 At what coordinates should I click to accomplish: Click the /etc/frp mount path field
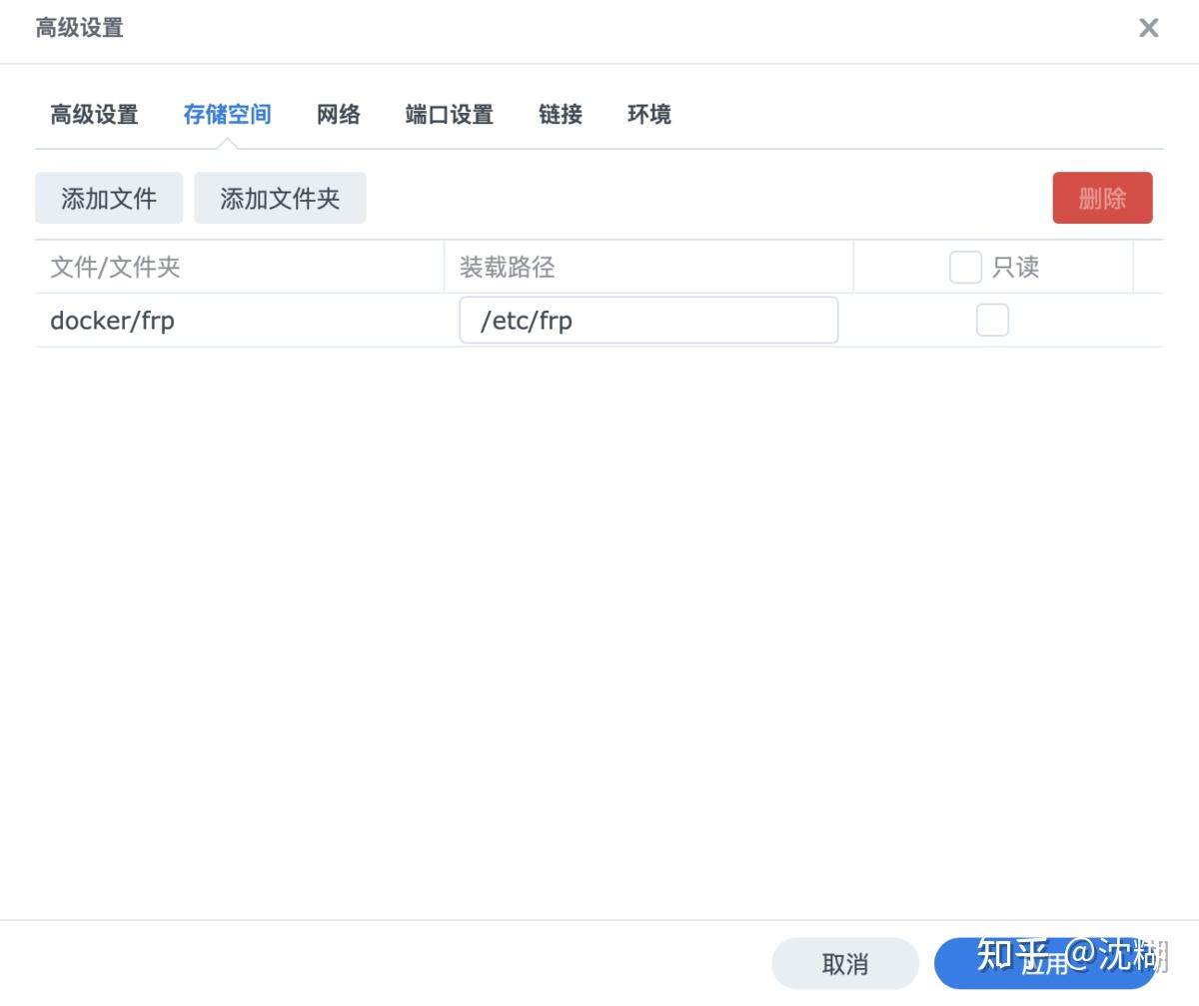tap(647, 320)
